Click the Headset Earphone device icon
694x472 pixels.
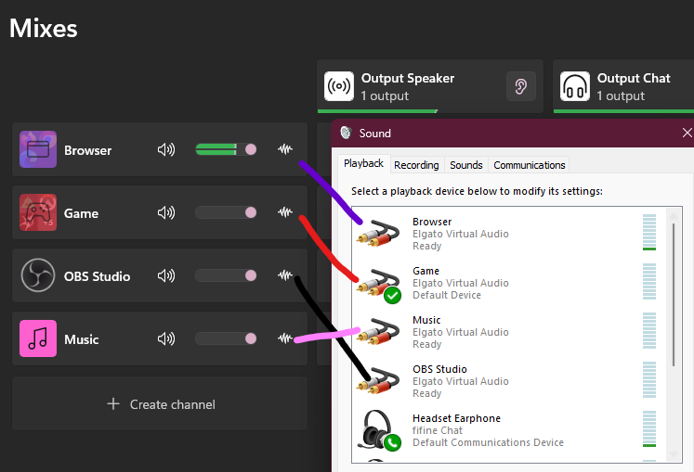click(380, 430)
